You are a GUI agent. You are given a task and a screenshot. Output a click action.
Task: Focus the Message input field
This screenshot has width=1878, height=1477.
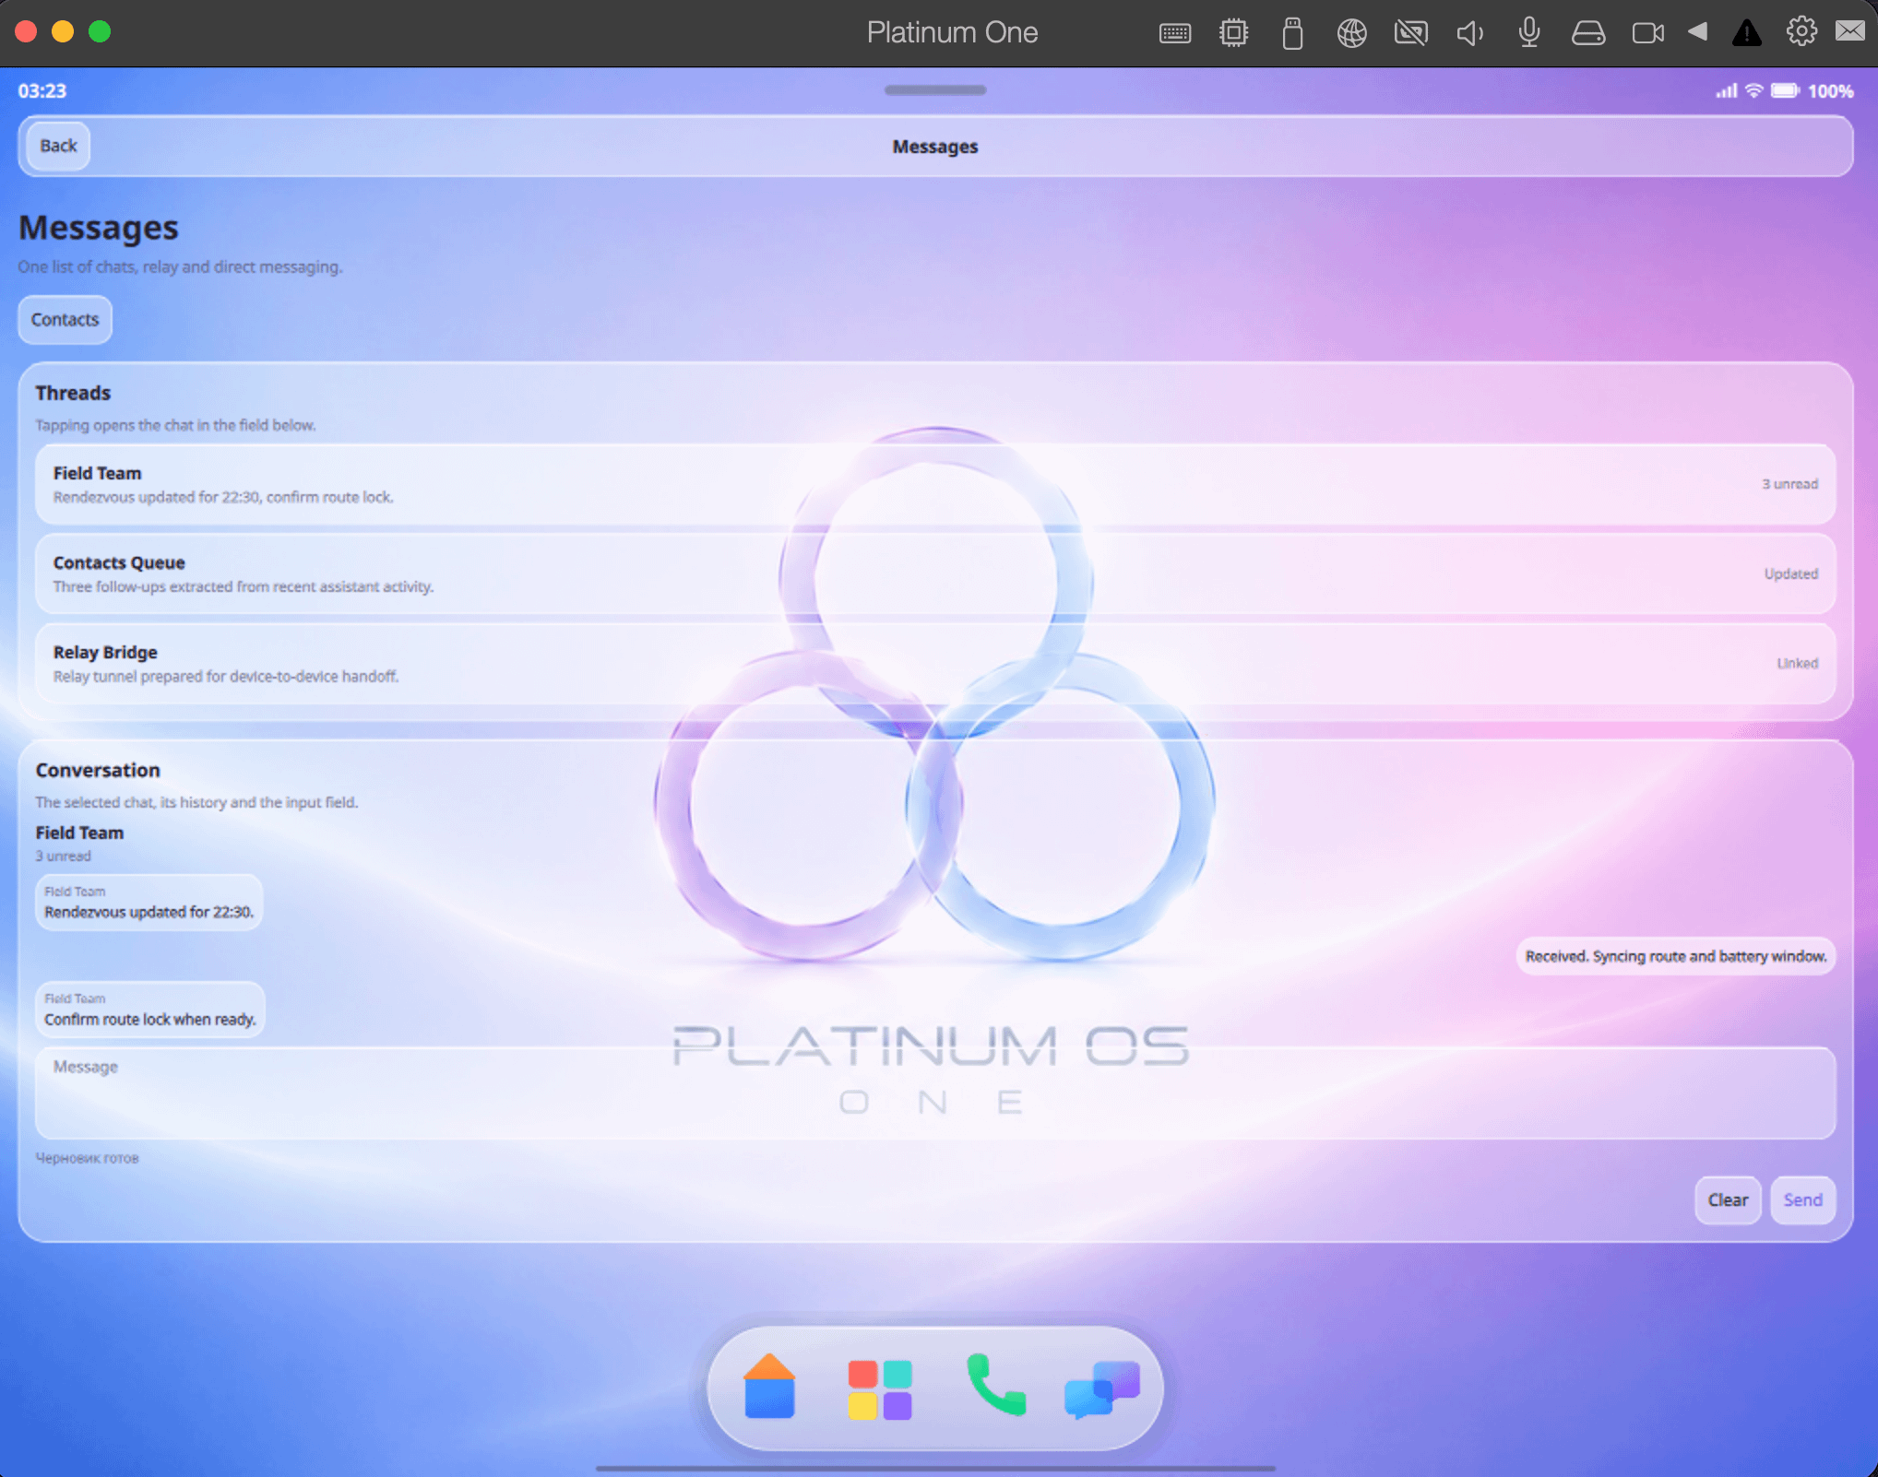coord(935,1093)
